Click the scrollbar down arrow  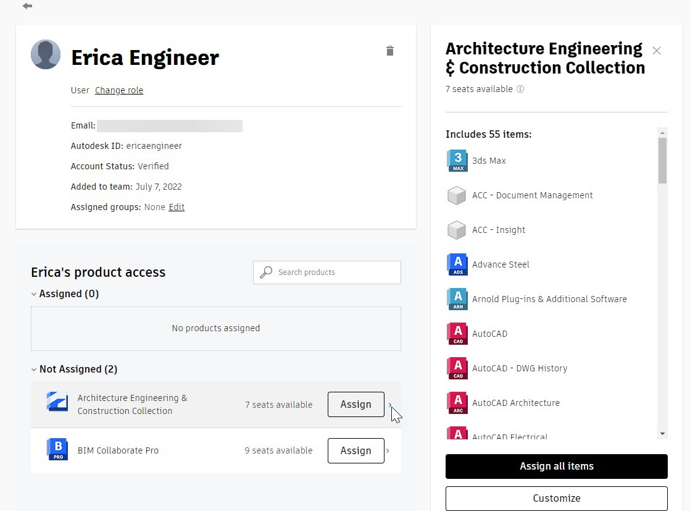tap(662, 434)
